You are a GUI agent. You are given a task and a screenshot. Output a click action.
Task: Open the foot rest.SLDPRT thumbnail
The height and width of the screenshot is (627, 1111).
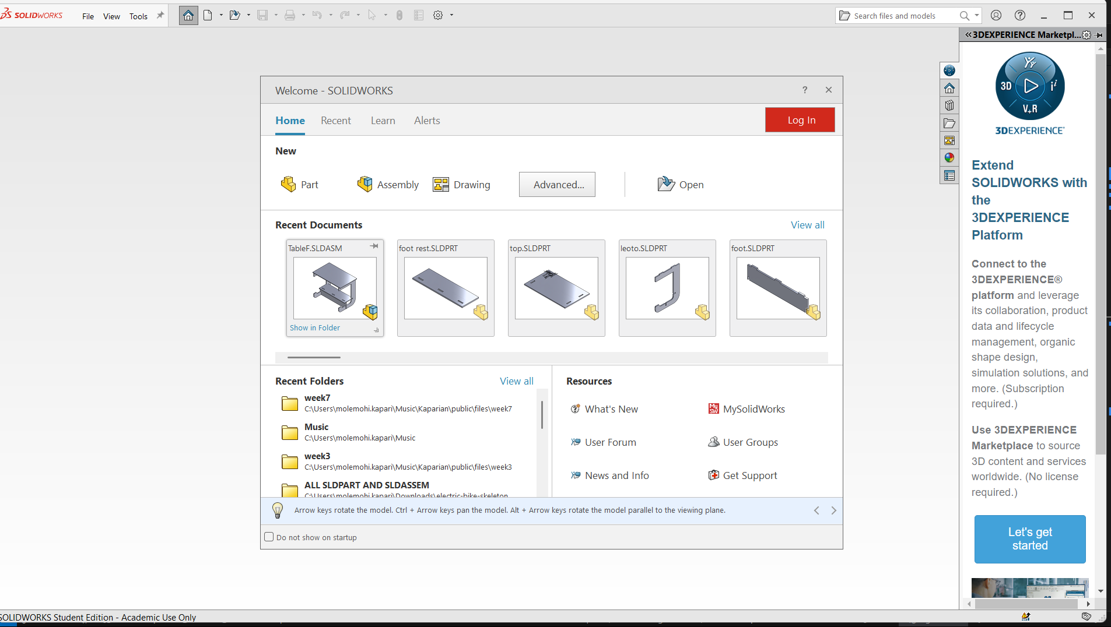click(x=446, y=288)
